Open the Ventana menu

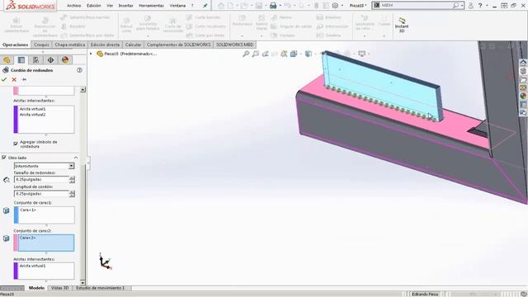tap(177, 6)
